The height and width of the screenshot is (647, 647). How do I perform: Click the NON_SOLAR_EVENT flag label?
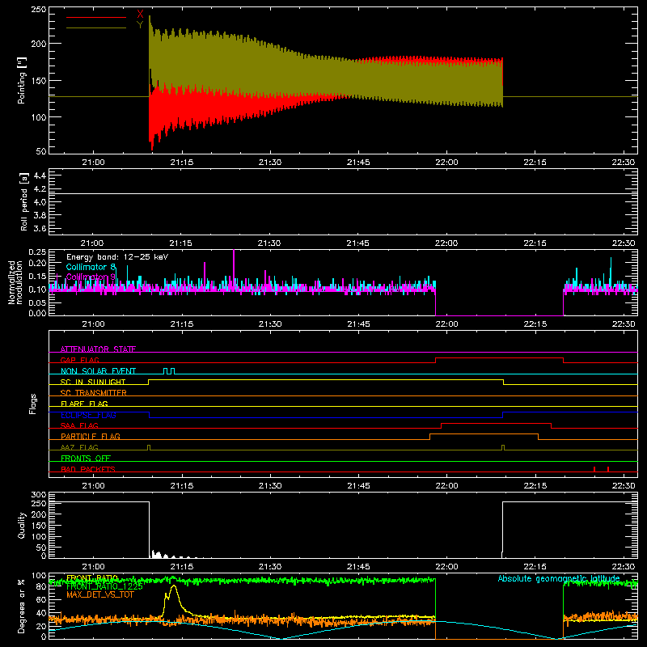point(98,371)
